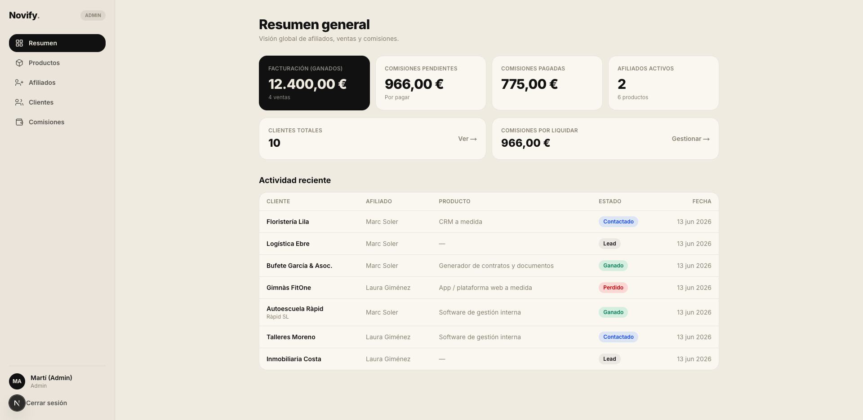Go to Afiliados section

[57, 83]
